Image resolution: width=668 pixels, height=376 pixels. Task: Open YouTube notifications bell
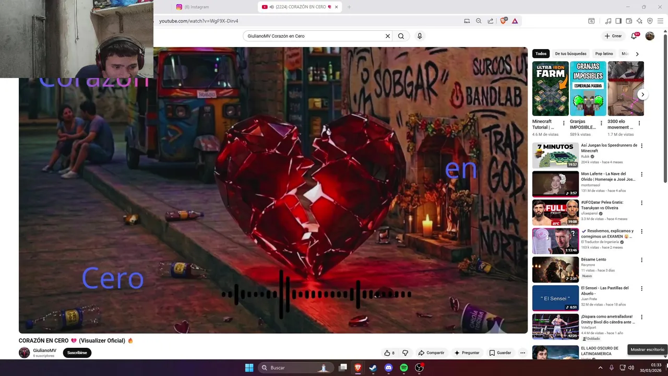634,36
